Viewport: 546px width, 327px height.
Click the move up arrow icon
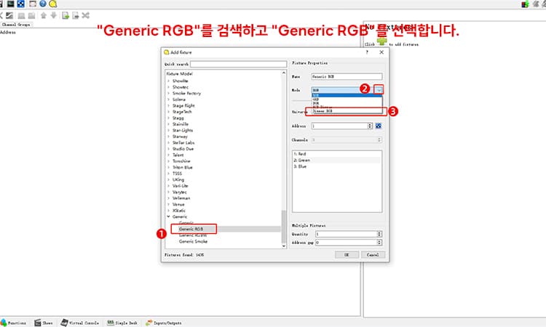[44, 15]
